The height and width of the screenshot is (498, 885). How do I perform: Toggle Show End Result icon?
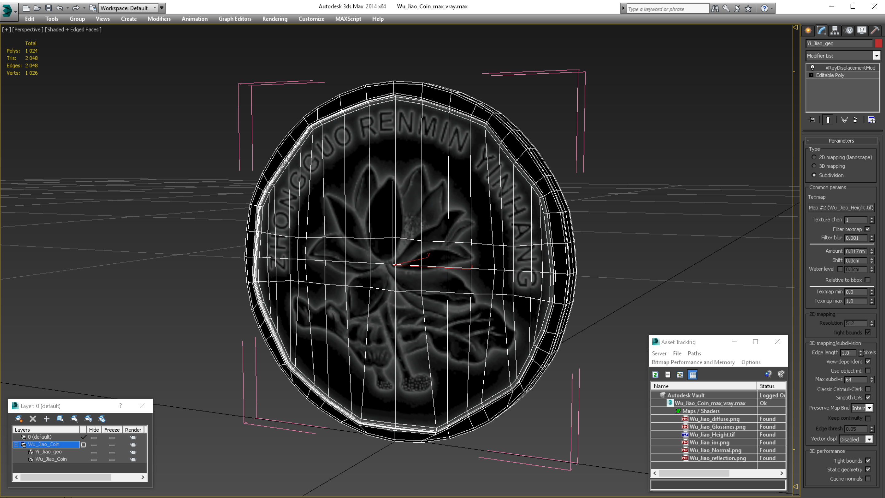pyautogui.click(x=828, y=120)
